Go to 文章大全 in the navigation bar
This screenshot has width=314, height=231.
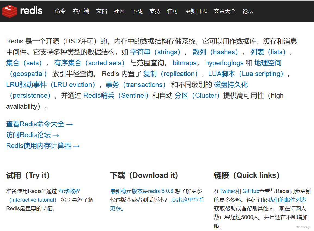pyautogui.click(x=224, y=11)
